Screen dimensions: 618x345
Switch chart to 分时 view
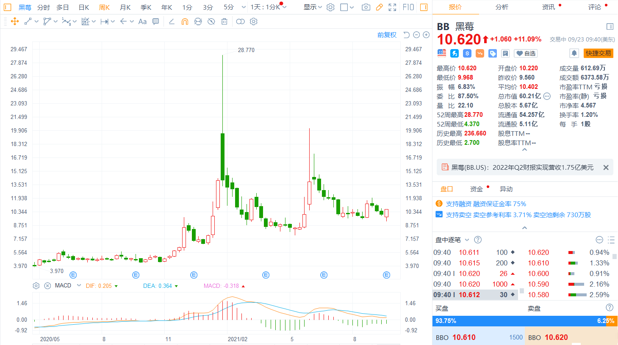(44, 7)
